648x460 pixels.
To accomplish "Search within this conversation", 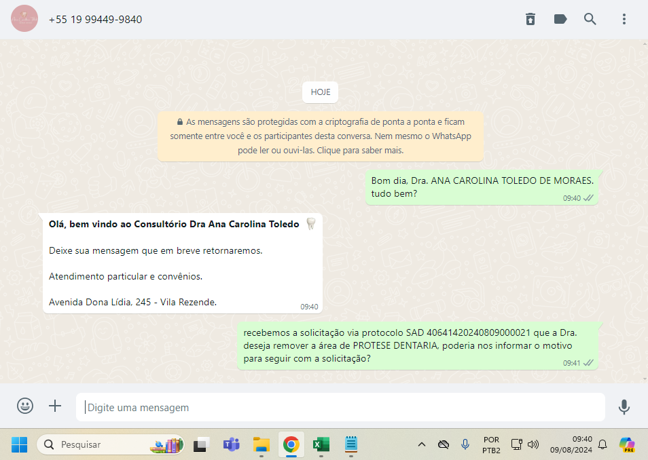I will point(590,19).
